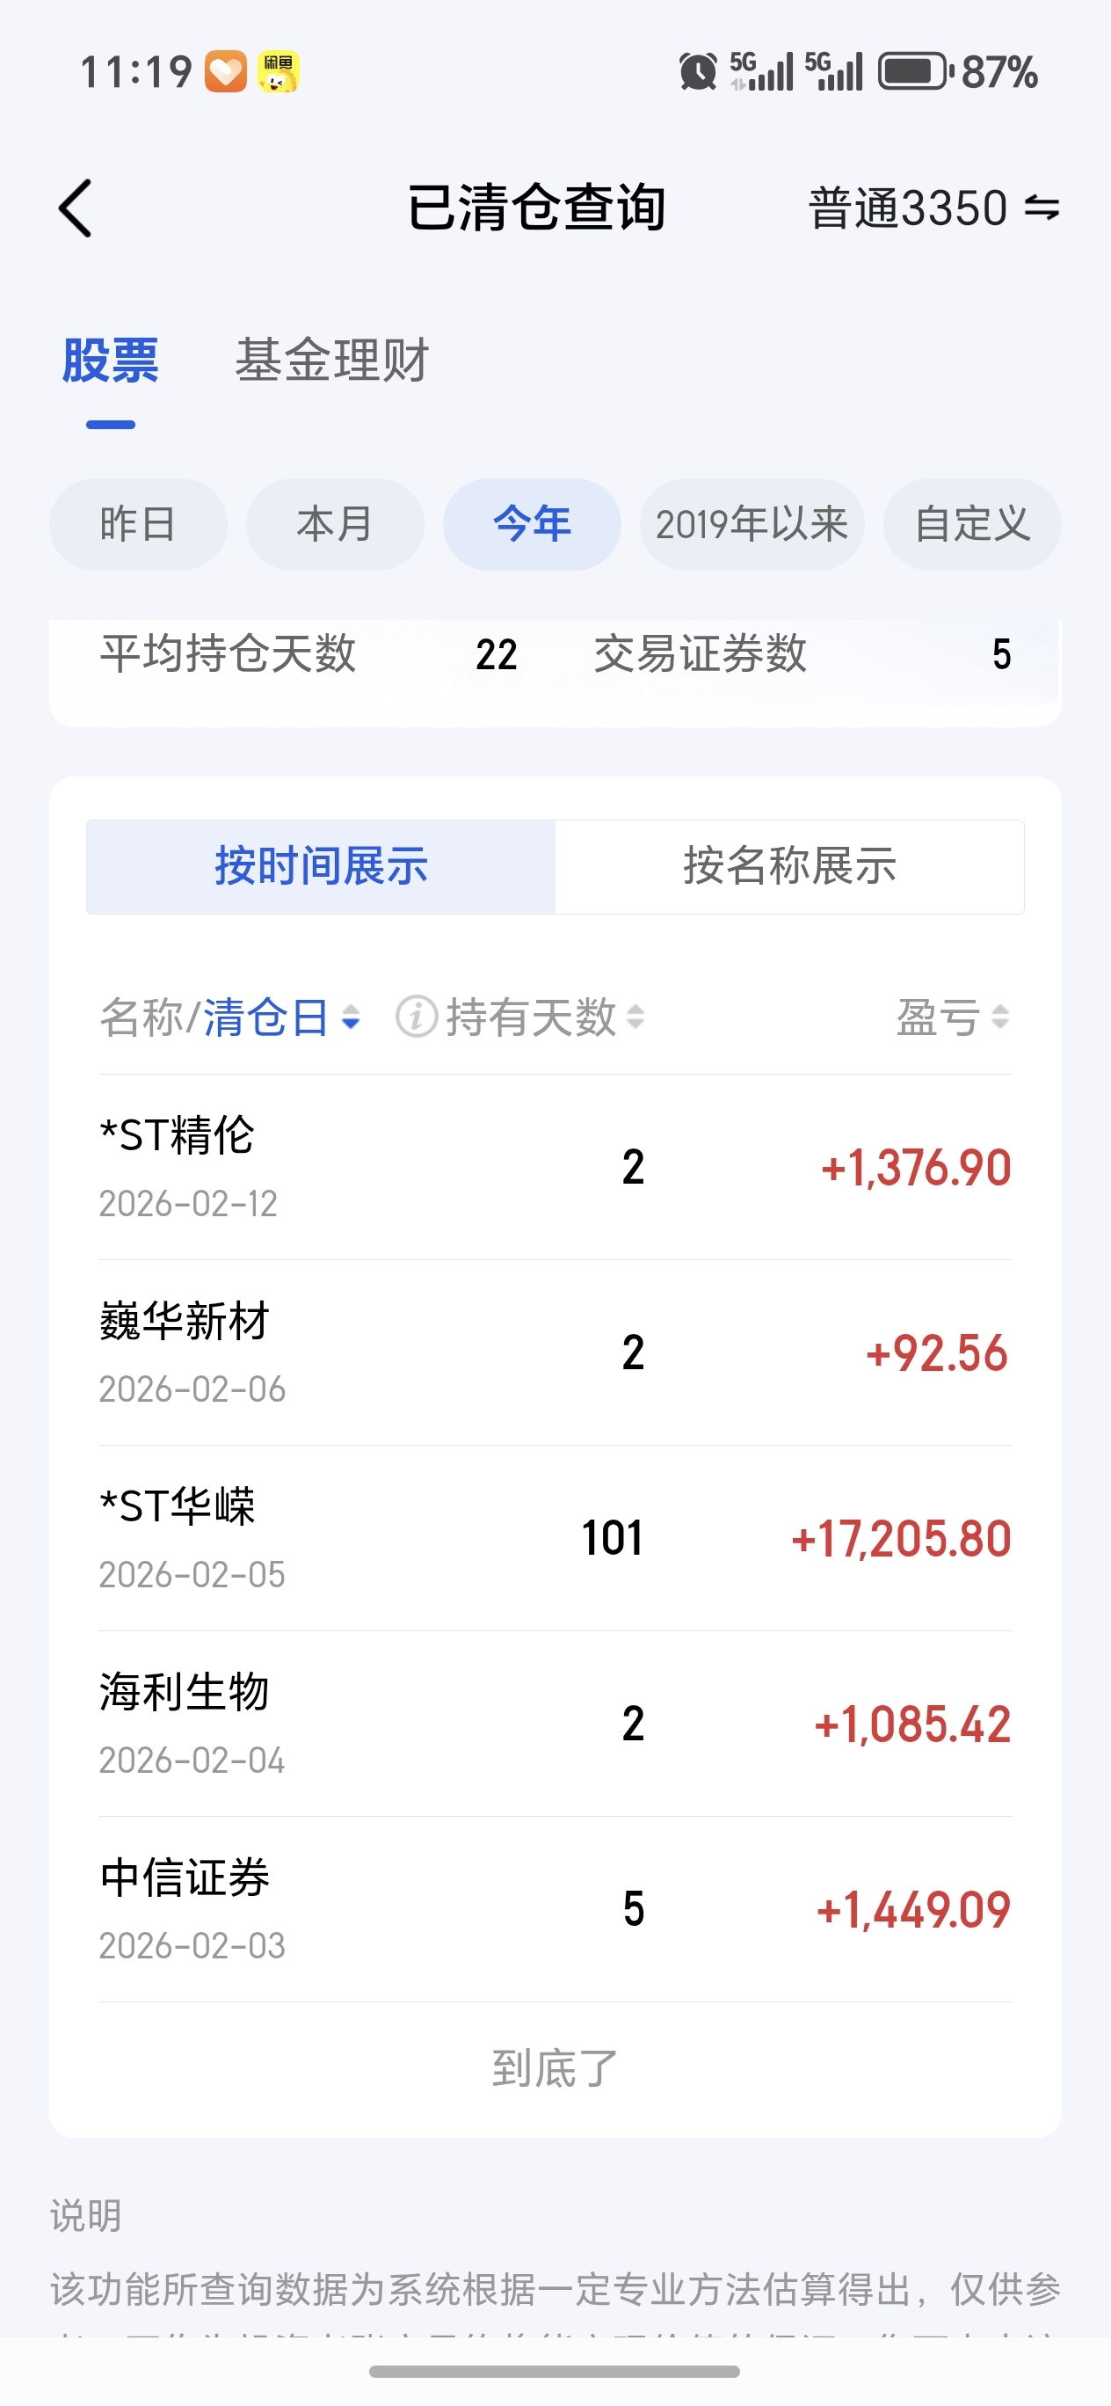This screenshot has width=1111, height=2406.
Task: Tap the orange heart app notification icon
Action: (226, 72)
